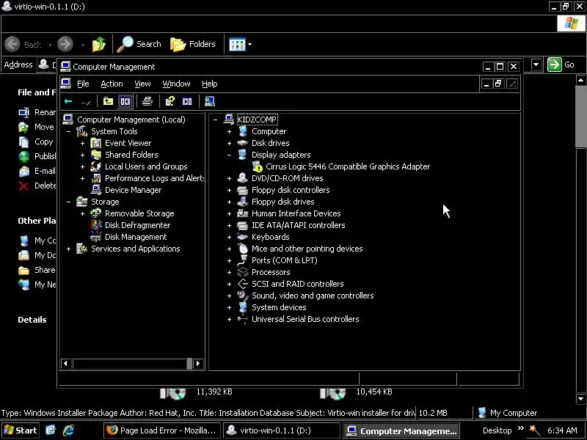
Task: Click the Show Desktop quick launch icon
Action: click(51, 430)
